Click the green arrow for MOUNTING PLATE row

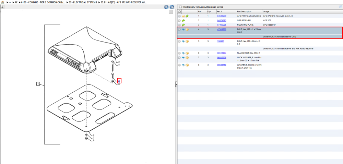(183, 25)
